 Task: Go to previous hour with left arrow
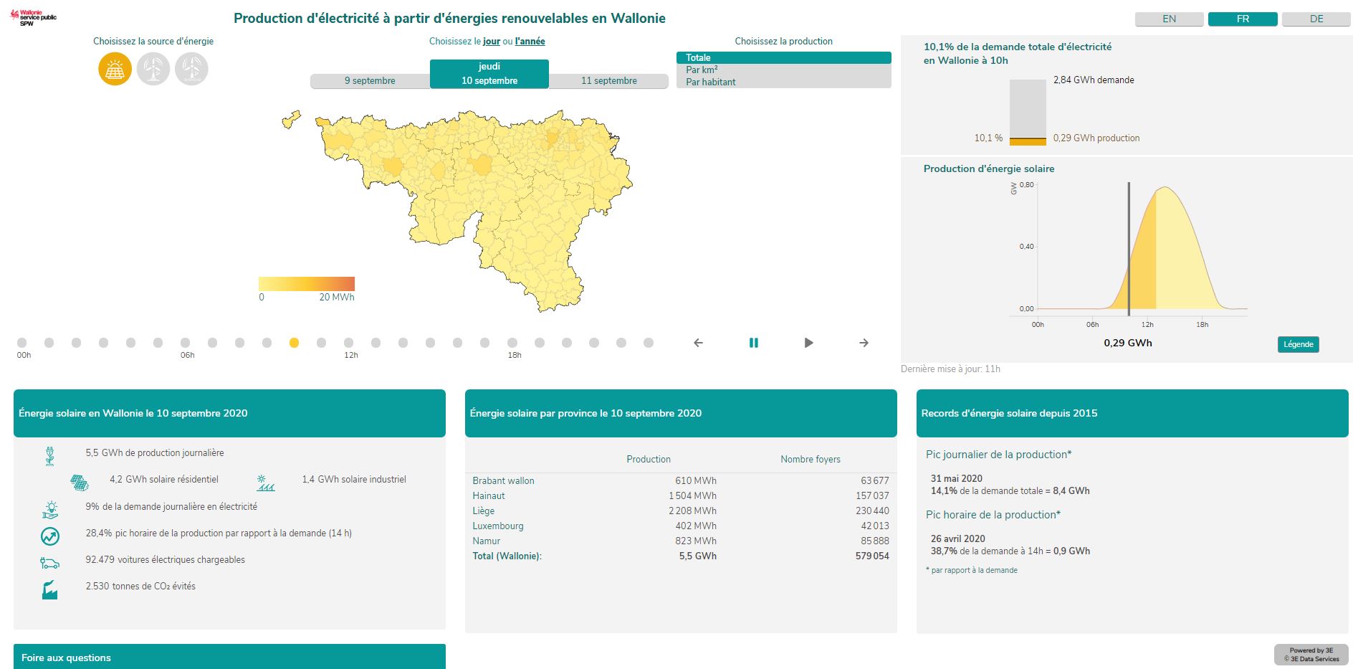point(698,343)
